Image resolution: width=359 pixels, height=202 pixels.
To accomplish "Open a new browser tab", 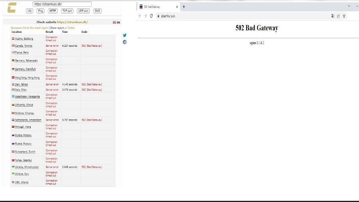I will [184, 6].
